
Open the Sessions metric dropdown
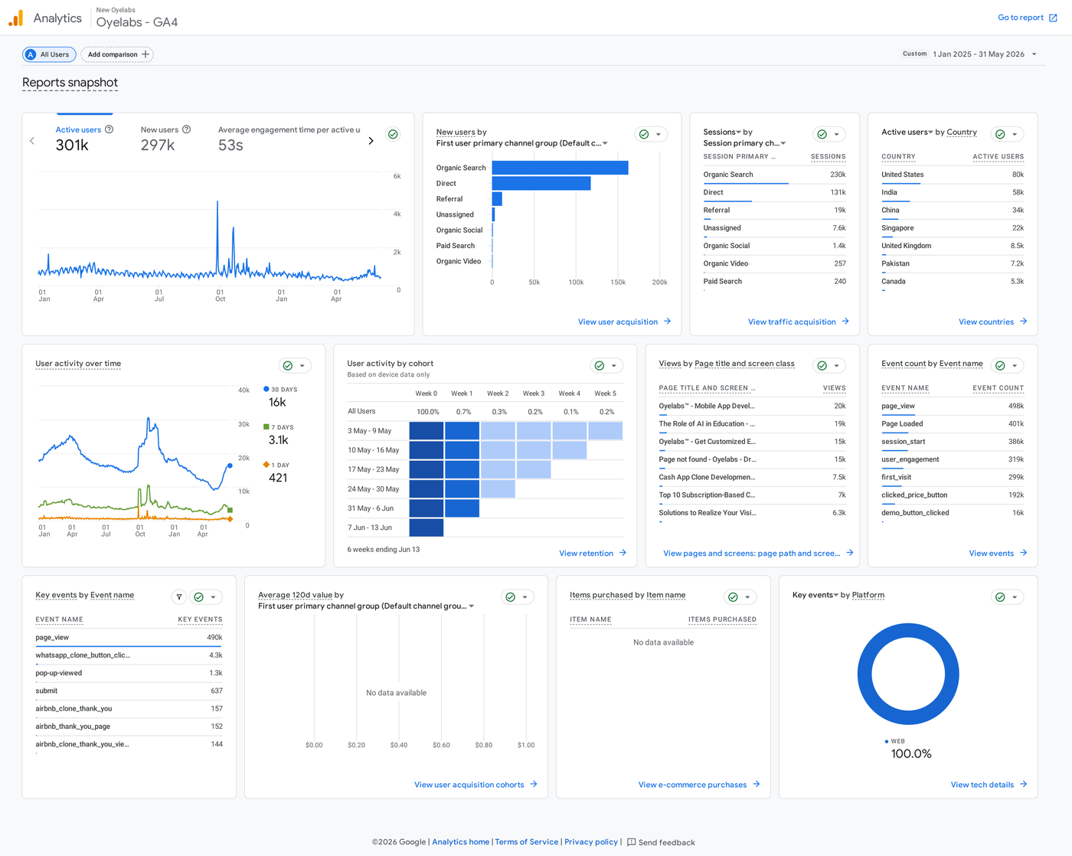click(x=722, y=132)
